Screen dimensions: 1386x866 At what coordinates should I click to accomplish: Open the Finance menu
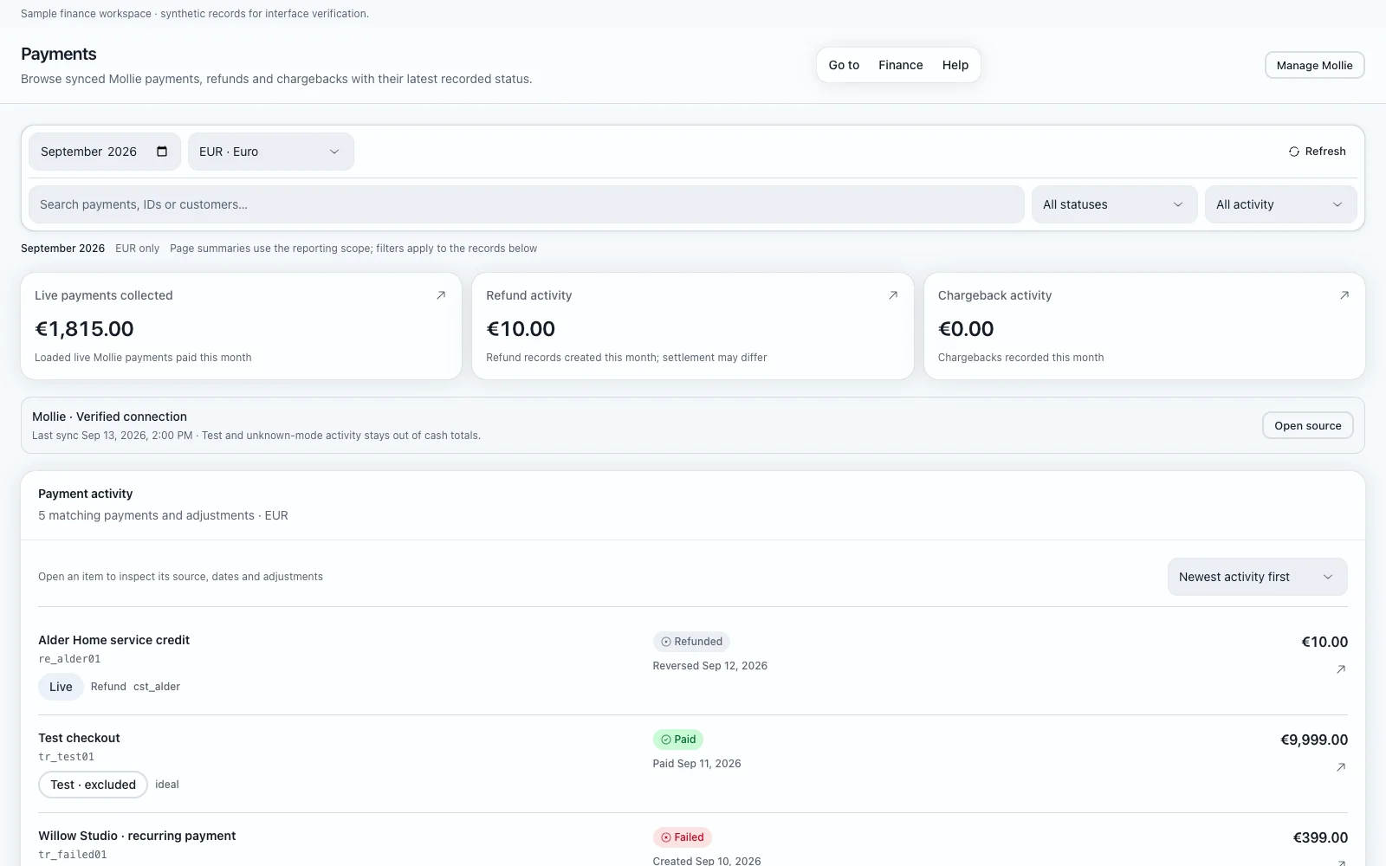click(x=901, y=65)
